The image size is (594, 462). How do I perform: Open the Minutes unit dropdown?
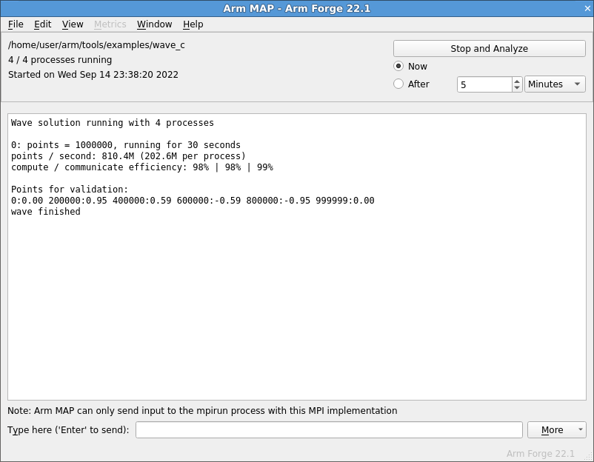point(555,84)
